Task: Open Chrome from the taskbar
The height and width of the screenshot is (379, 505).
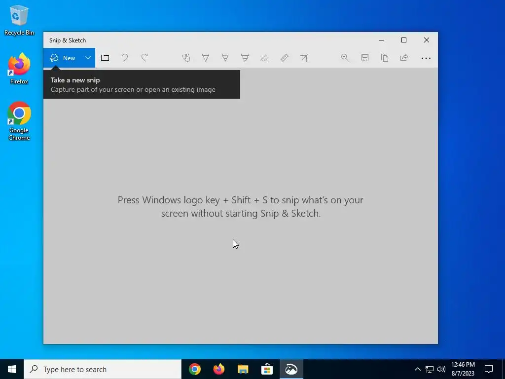Action: point(195,369)
